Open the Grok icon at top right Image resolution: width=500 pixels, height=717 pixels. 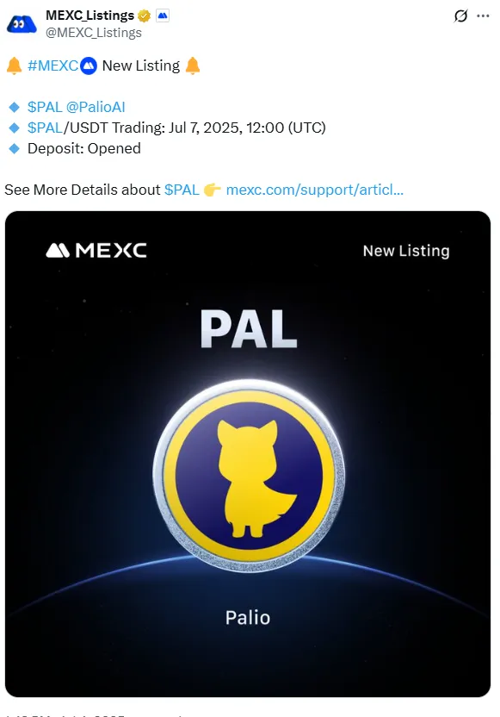(x=460, y=16)
